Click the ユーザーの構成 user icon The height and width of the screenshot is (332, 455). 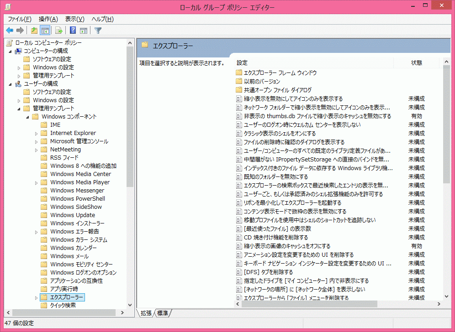point(18,84)
